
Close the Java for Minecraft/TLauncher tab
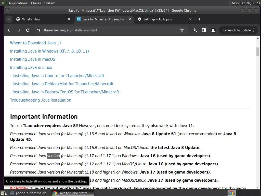pos(130,19)
